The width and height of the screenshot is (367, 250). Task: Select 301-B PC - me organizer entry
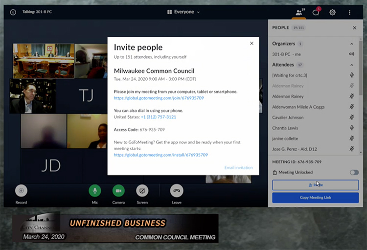[286, 54]
